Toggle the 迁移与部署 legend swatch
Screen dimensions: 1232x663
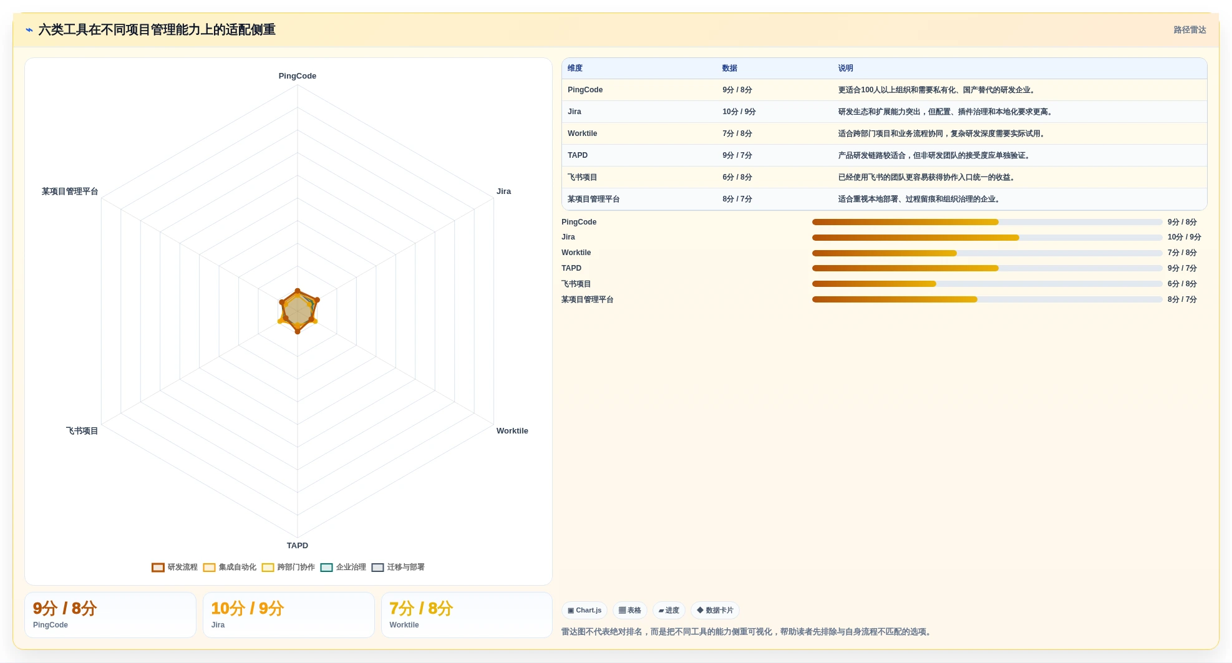click(x=377, y=568)
